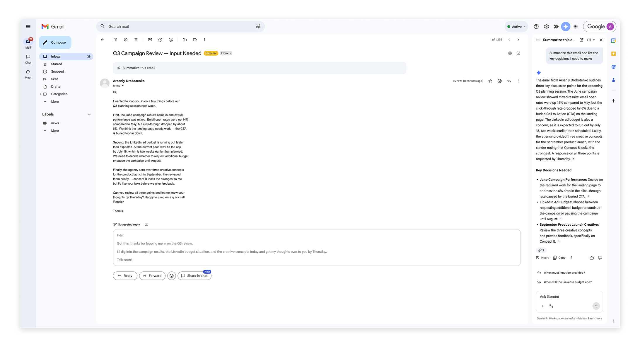The height and width of the screenshot is (349, 640).
Task: Switch to the Chat section
Action: click(28, 59)
